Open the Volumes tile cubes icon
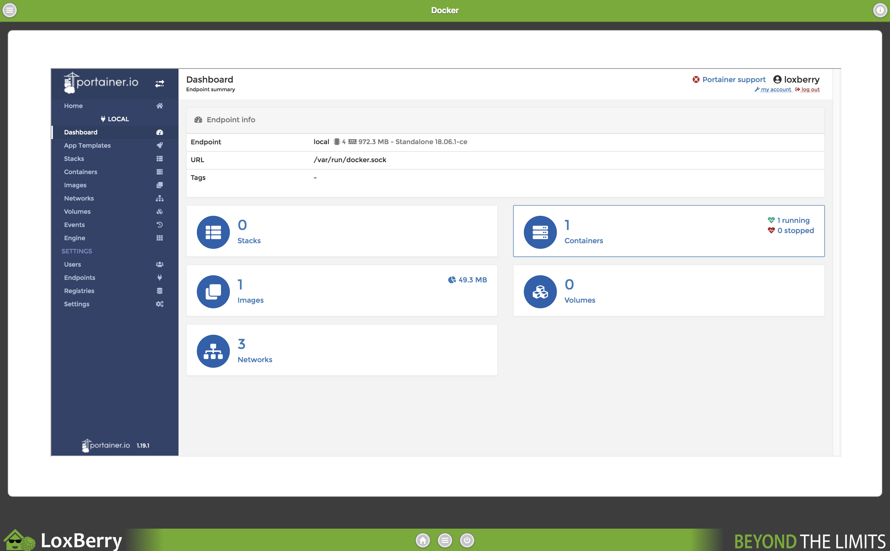 point(540,292)
